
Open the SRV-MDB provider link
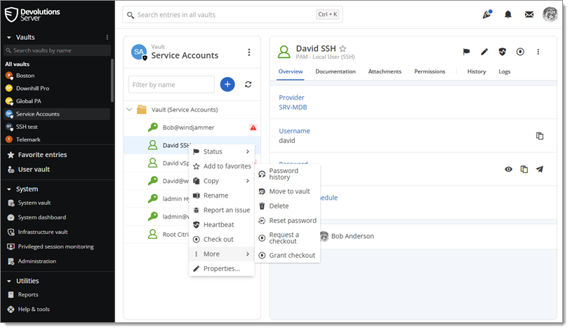point(293,107)
